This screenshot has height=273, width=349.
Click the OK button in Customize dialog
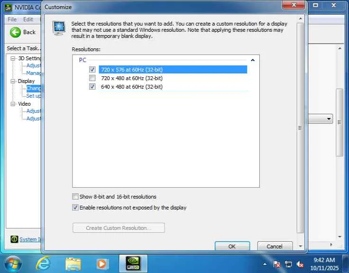pyautogui.click(x=232, y=246)
